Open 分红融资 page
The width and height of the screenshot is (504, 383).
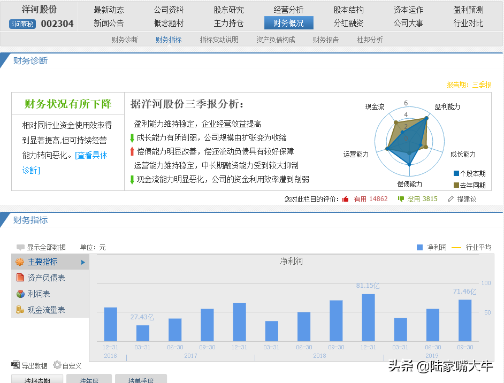tap(348, 23)
